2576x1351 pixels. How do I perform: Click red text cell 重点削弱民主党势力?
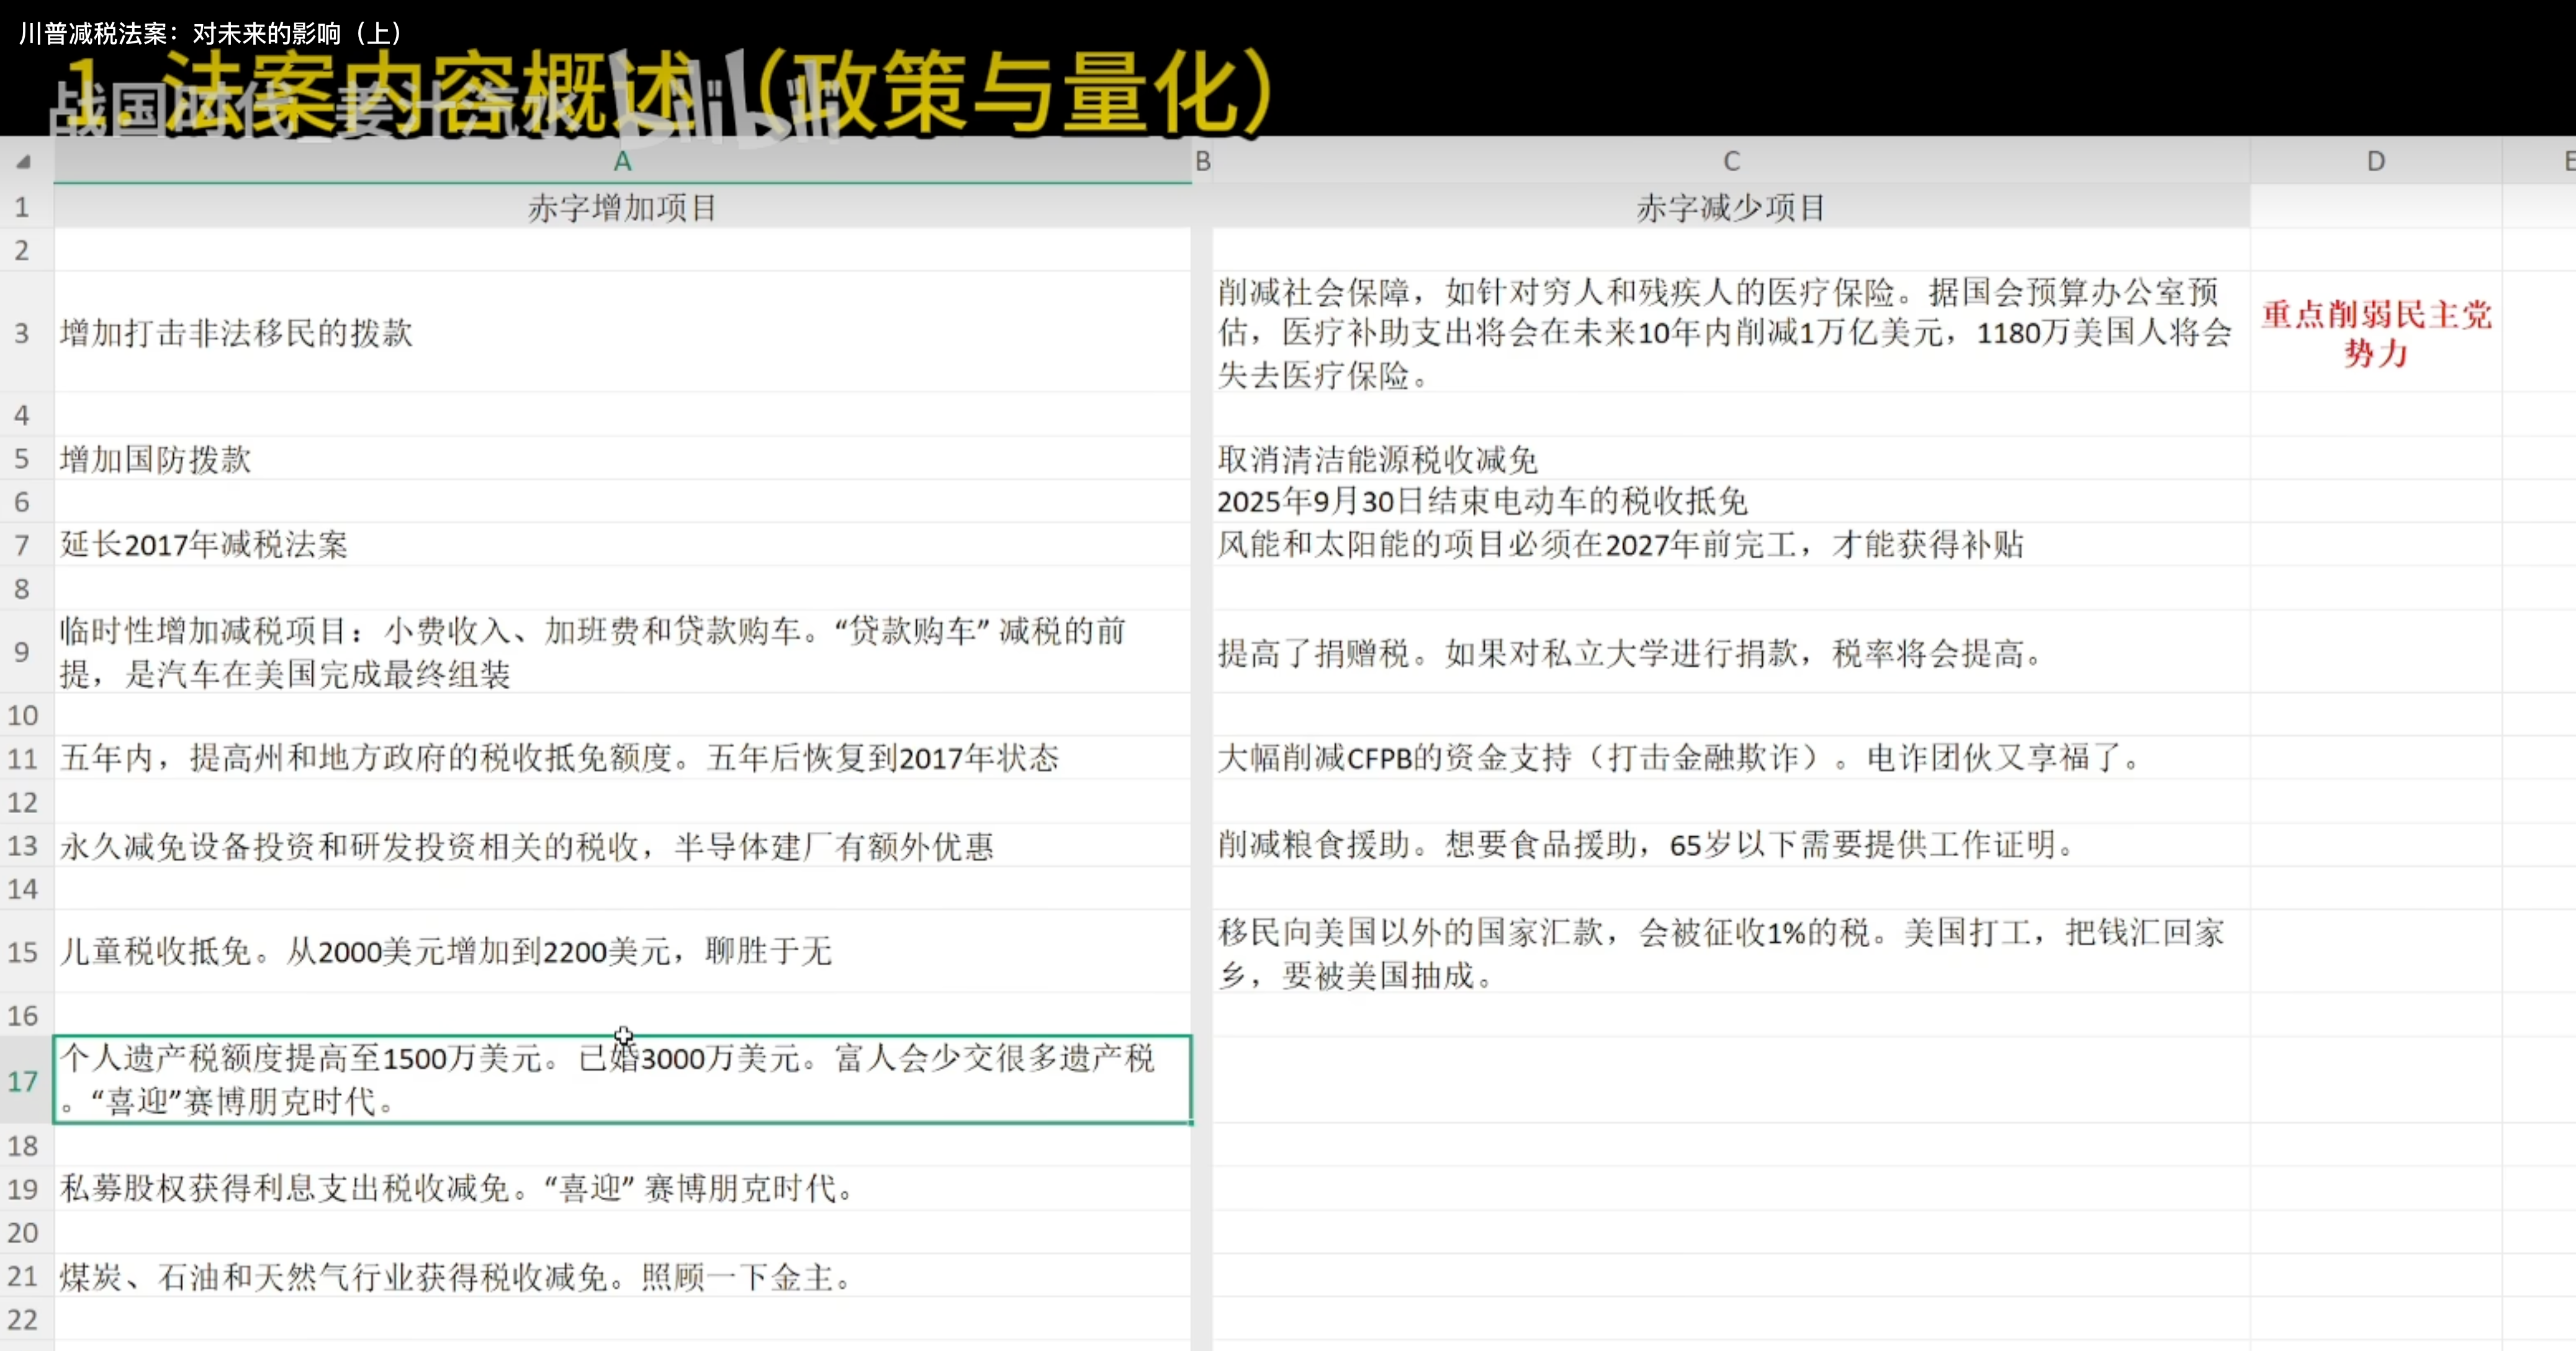click(2375, 332)
